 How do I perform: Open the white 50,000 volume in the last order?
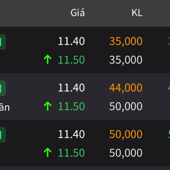pyautogui.click(x=126, y=153)
